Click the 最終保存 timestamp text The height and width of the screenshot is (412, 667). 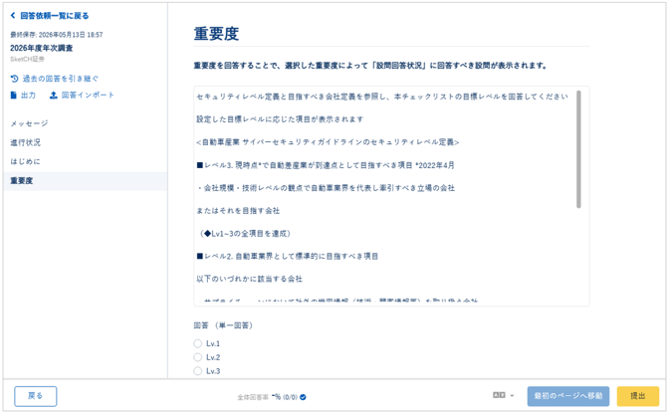(x=57, y=35)
